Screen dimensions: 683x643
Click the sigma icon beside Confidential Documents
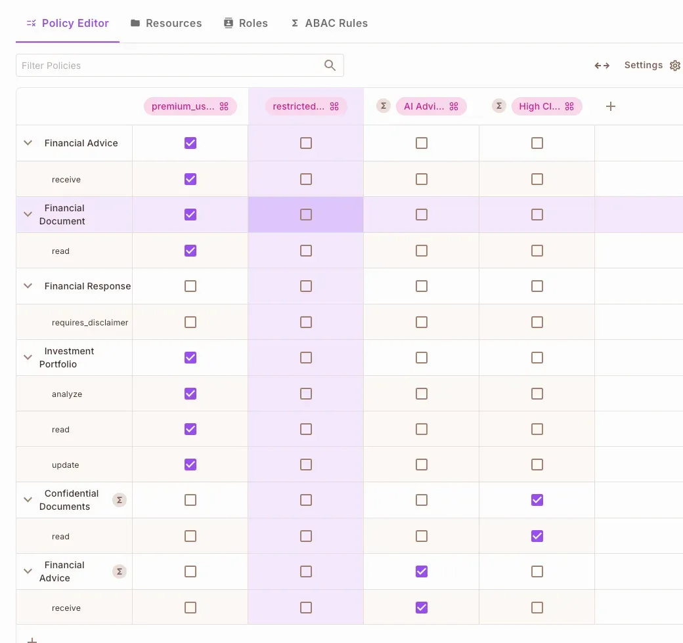point(119,500)
